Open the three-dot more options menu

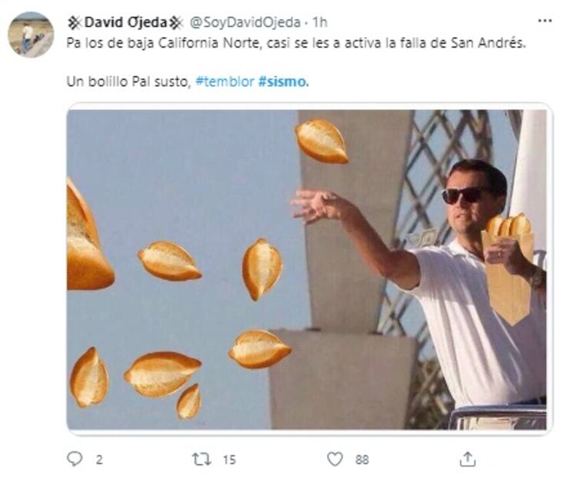pos(545,21)
